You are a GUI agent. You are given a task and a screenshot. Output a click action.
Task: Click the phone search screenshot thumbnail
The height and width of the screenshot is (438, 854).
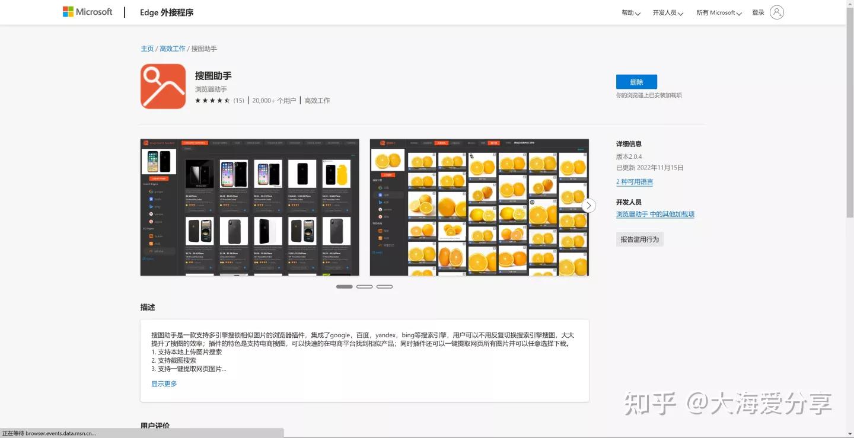[x=249, y=207]
